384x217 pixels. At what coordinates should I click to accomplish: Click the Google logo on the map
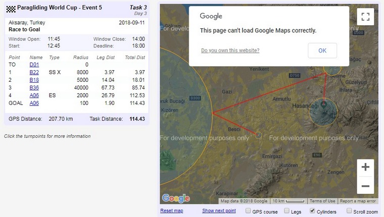tap(176, 198)
